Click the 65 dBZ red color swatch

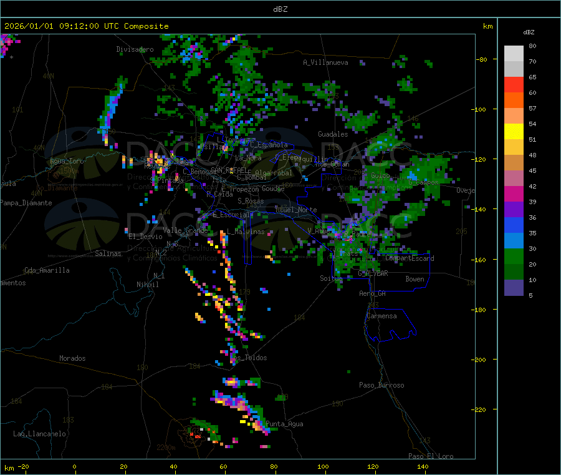[x=514, y=84]
